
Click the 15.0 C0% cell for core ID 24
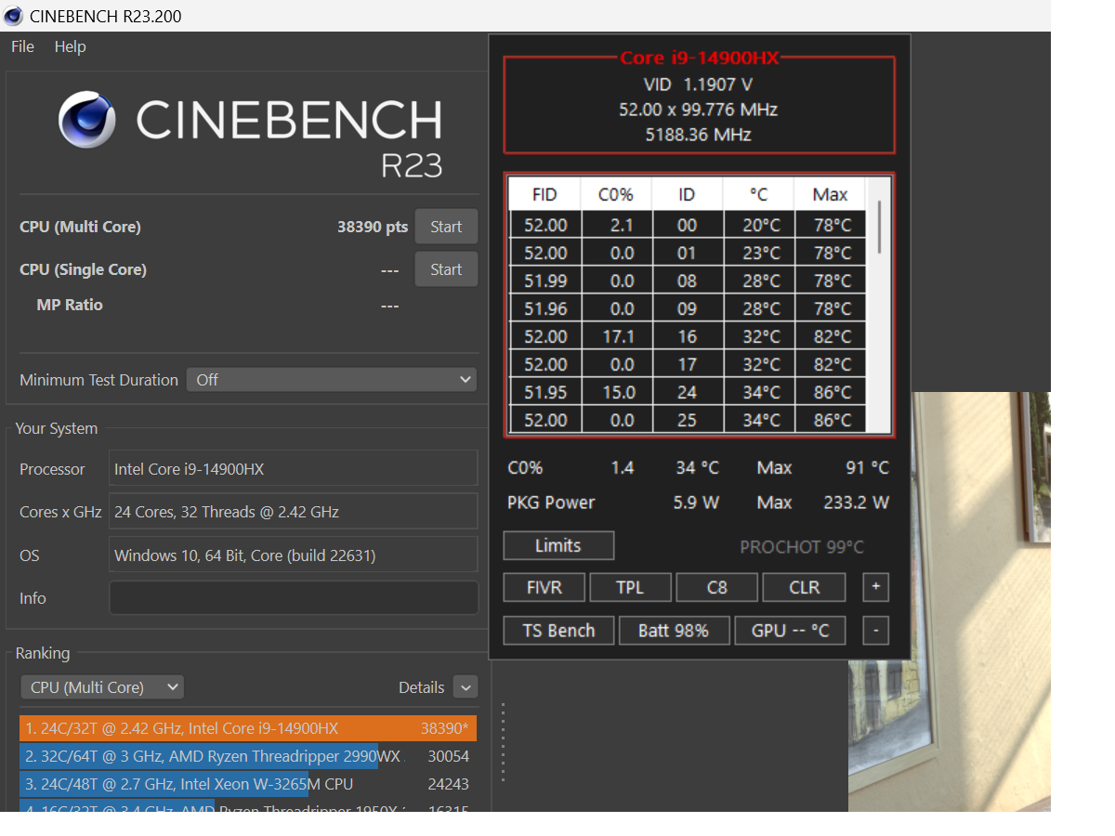coord(618,392)
